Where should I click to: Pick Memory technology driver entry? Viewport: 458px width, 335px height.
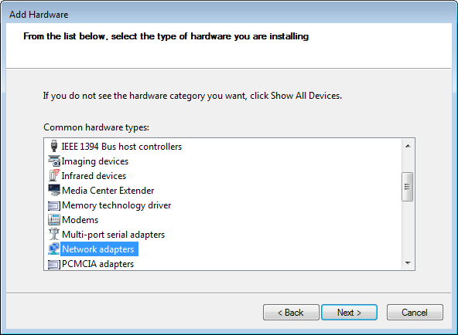(x=117, y=205)
